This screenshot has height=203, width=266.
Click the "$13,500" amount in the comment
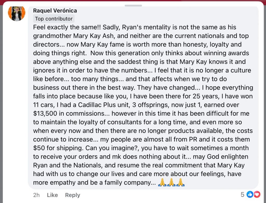coord(47,114)
